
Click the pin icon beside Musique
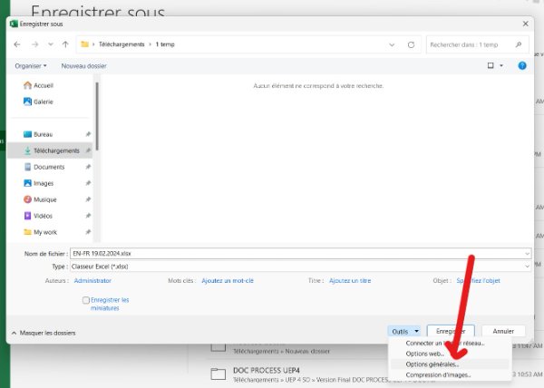[88, 199]
